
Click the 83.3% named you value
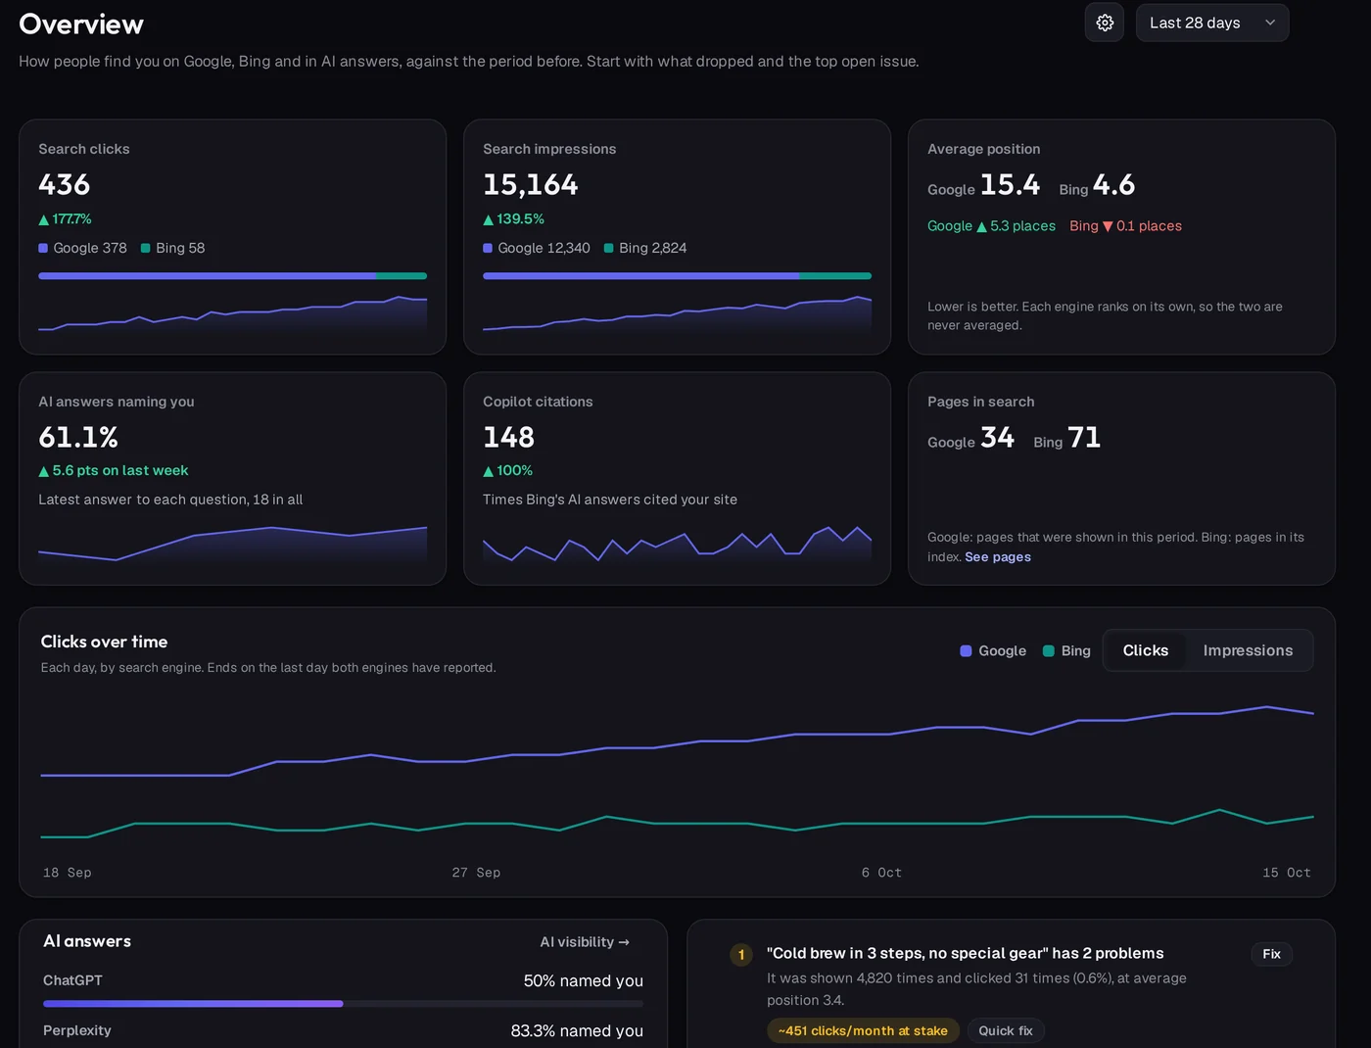577,1030
